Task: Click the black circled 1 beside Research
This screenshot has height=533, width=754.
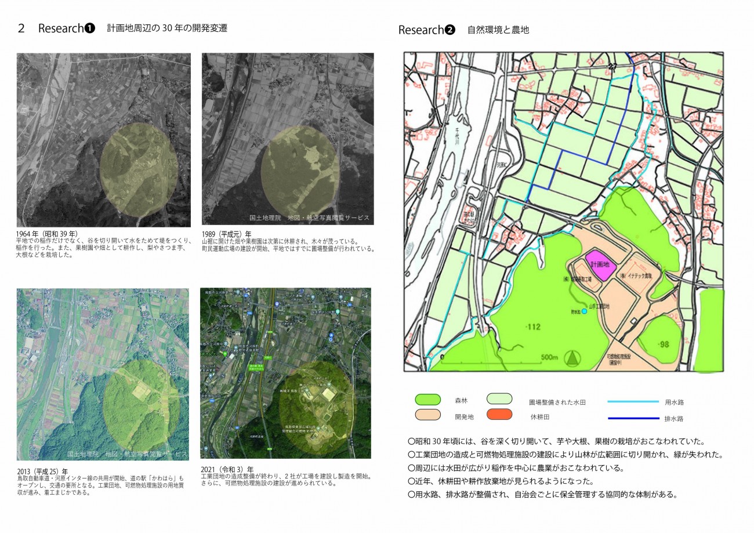Action: tap(90, 28)
